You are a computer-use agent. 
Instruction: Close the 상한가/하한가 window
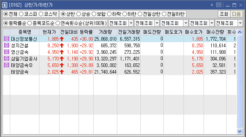[x=241, y=5]
